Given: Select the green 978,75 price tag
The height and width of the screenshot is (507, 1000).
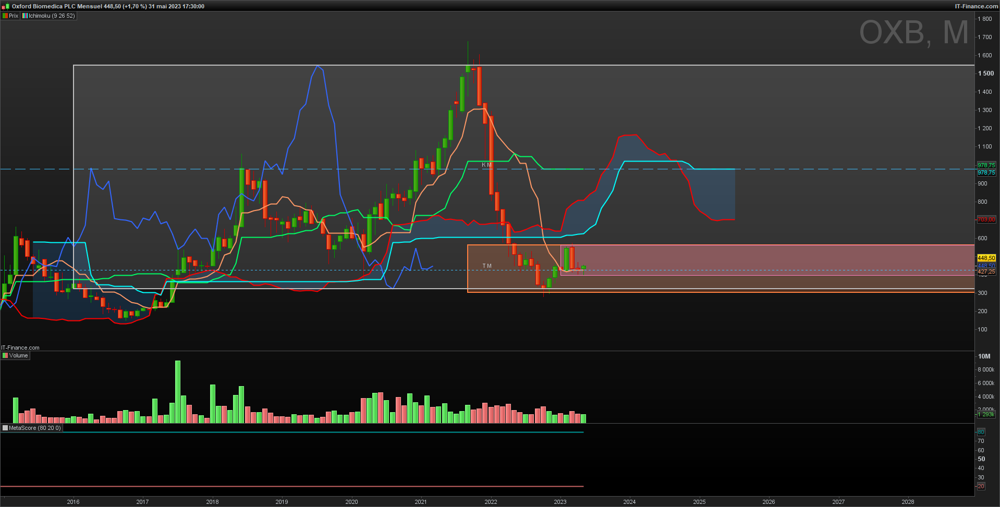Looking at the screenshot, I should (986, 165).
